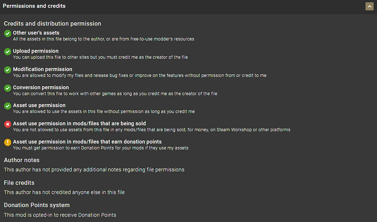This screenshot has width=377, height=222.
Task: Click green check icon beside Conversion permission
Action: pyautogui.click(x=7, y=88)
